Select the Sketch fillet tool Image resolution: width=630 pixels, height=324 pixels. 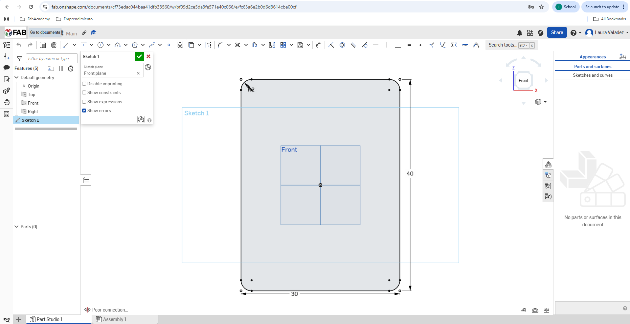pos(220,45)
